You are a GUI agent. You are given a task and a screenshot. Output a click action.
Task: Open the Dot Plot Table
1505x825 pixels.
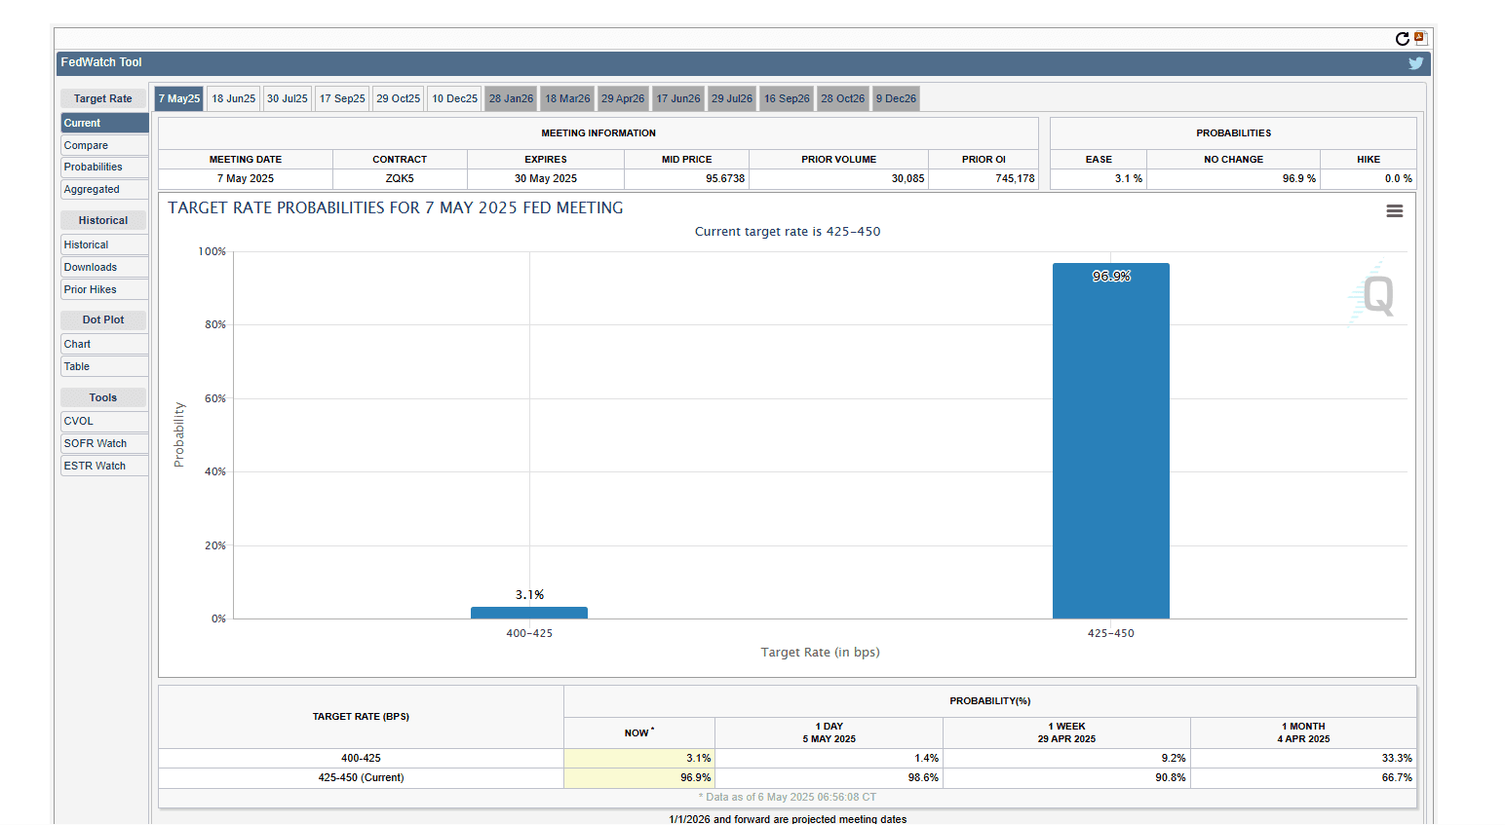(103, 367)
